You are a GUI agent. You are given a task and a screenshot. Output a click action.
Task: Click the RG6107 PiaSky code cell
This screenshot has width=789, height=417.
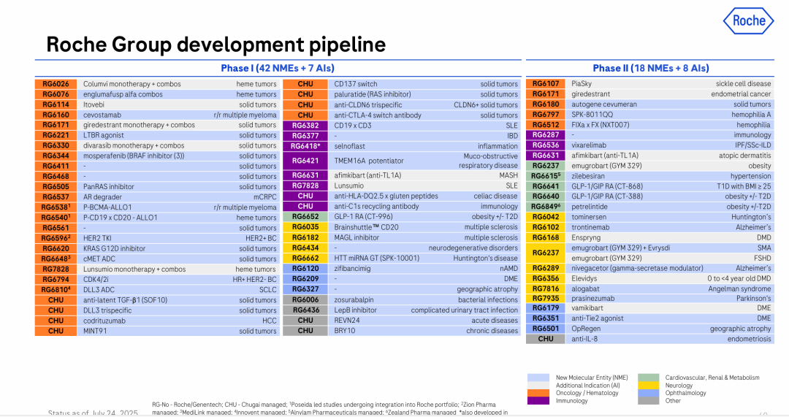(546, 83)
